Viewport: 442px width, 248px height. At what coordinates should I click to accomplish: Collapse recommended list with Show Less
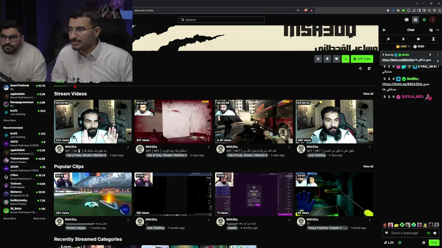[39, 219]
